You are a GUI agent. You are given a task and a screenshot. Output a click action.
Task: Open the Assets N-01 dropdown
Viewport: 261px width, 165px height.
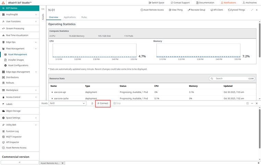[x=67, y=103]
